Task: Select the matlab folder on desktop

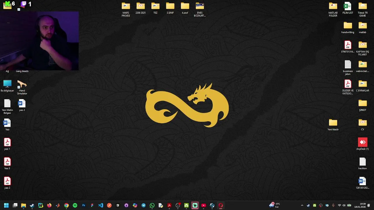Action: pos(363,28)
